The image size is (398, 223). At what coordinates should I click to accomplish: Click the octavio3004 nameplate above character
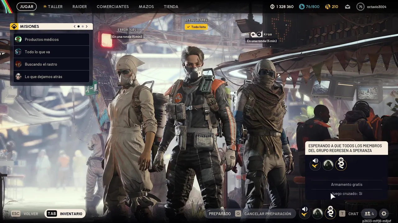pyautogui.click(x=196, y=20)
